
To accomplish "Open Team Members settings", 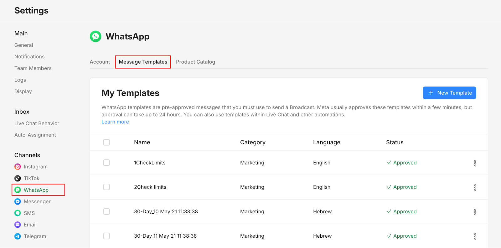I will coord(33,68).
